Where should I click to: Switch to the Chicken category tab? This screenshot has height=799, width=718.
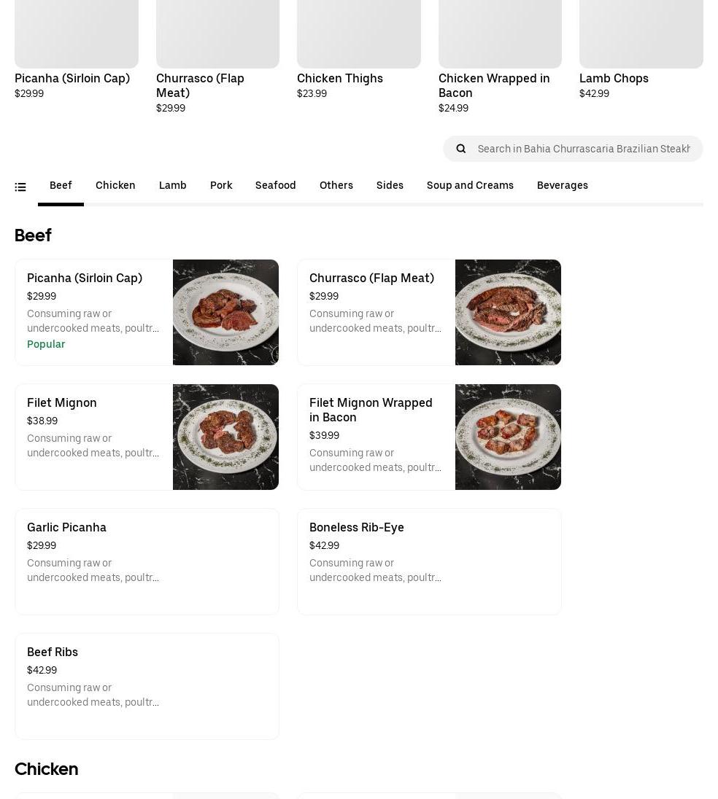(115, 185)
